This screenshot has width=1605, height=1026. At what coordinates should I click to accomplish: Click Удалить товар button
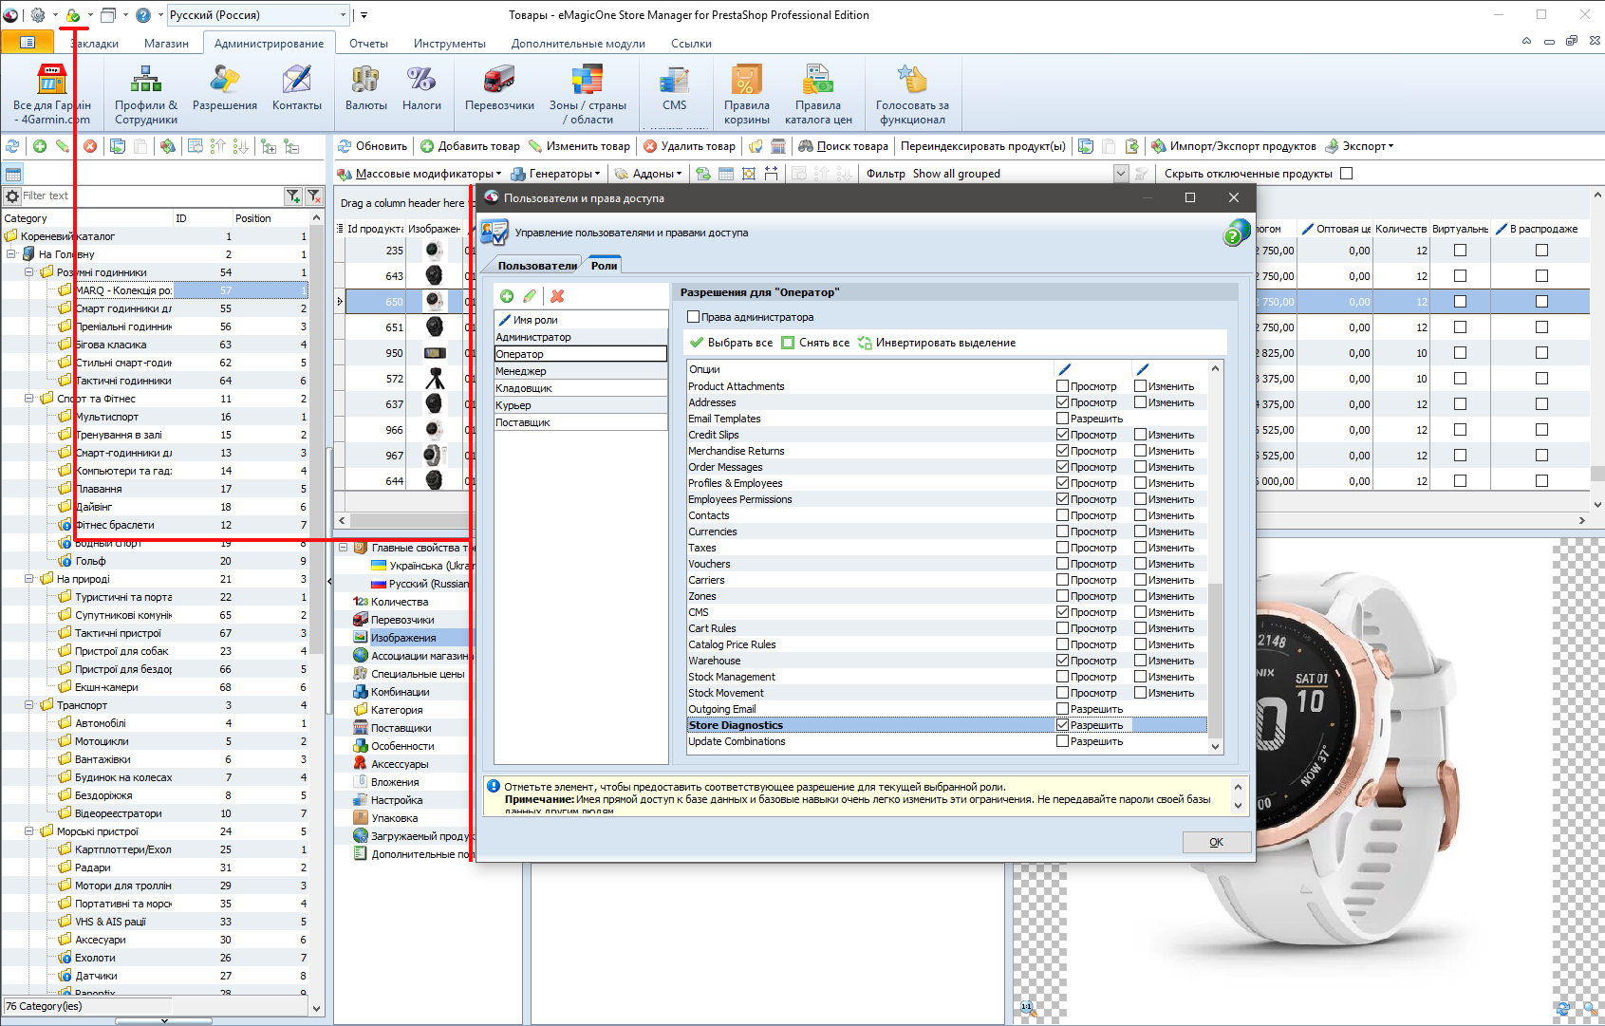[689, 146]
